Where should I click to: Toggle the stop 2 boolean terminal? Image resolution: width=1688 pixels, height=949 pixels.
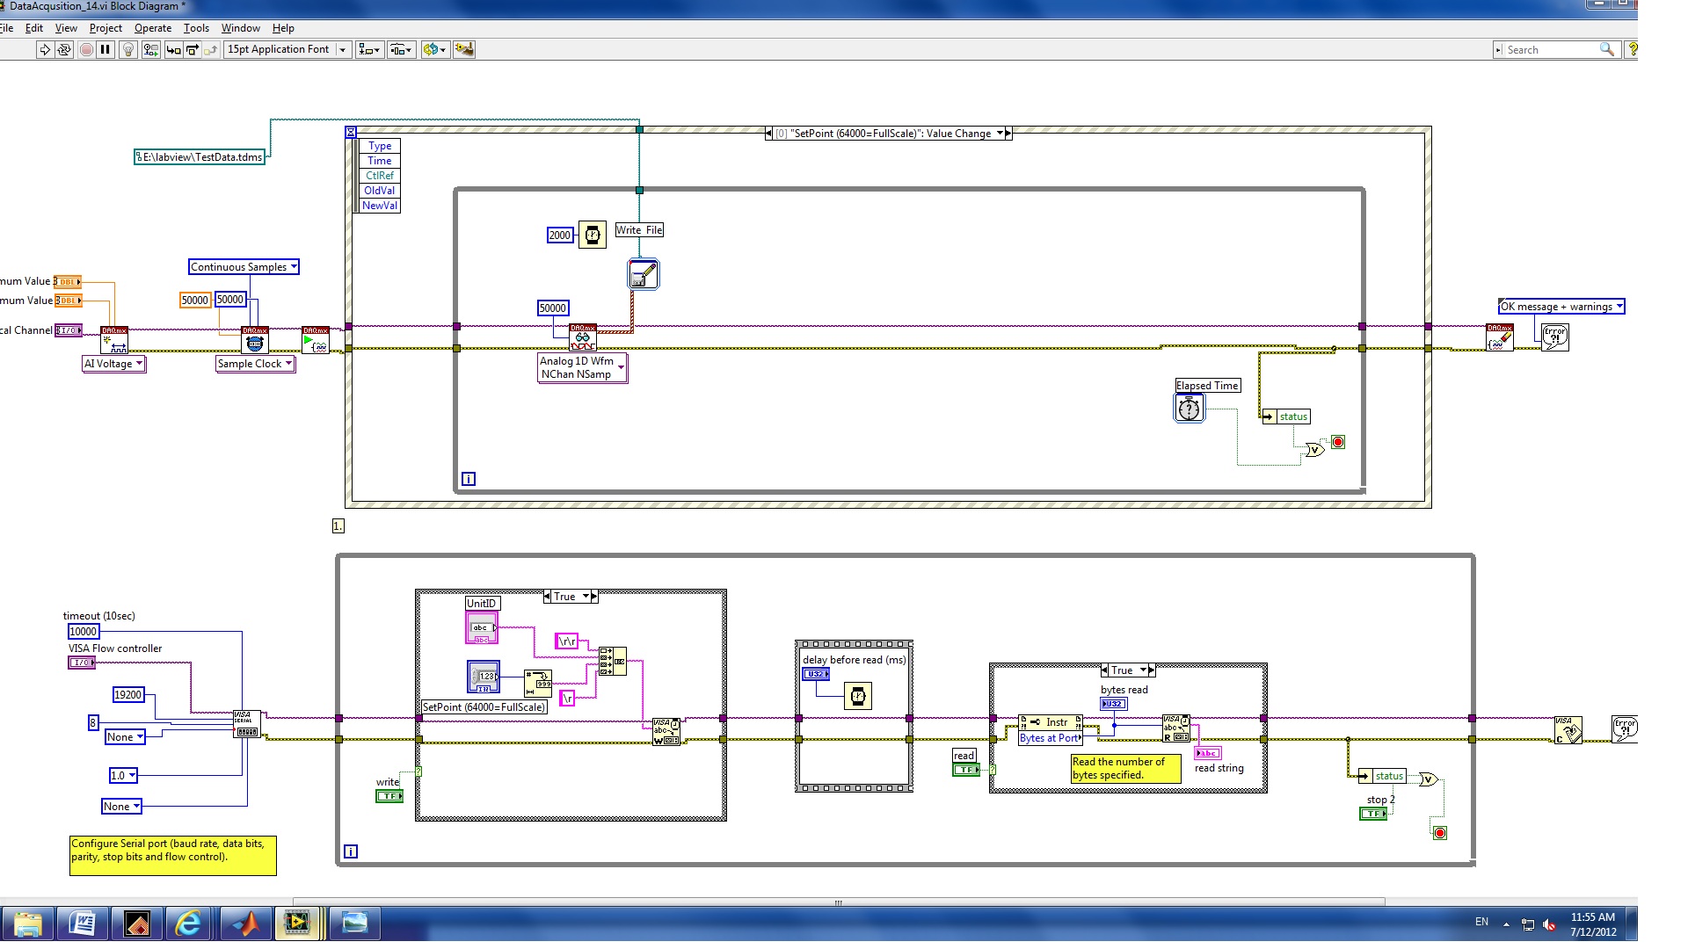(1373, 814)
